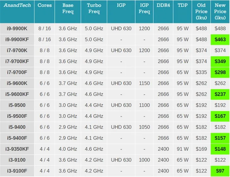The height and width of the screenshot is (177, 230).
Task: Click 2.9 GHz base in i5-9400 row
Action: (x=68, y=127)
